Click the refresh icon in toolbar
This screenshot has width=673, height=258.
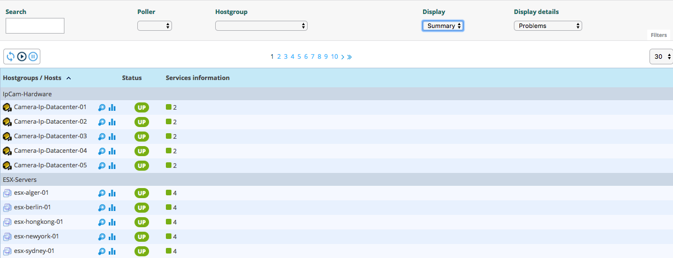pyautogui.click(x=11, y=57)
